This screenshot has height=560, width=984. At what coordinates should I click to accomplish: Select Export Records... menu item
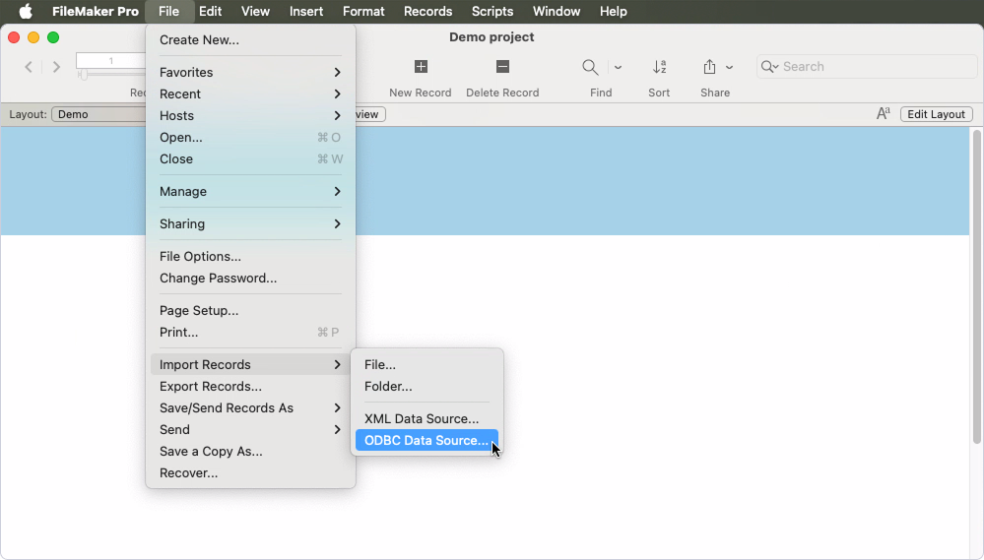coord(250,387)
